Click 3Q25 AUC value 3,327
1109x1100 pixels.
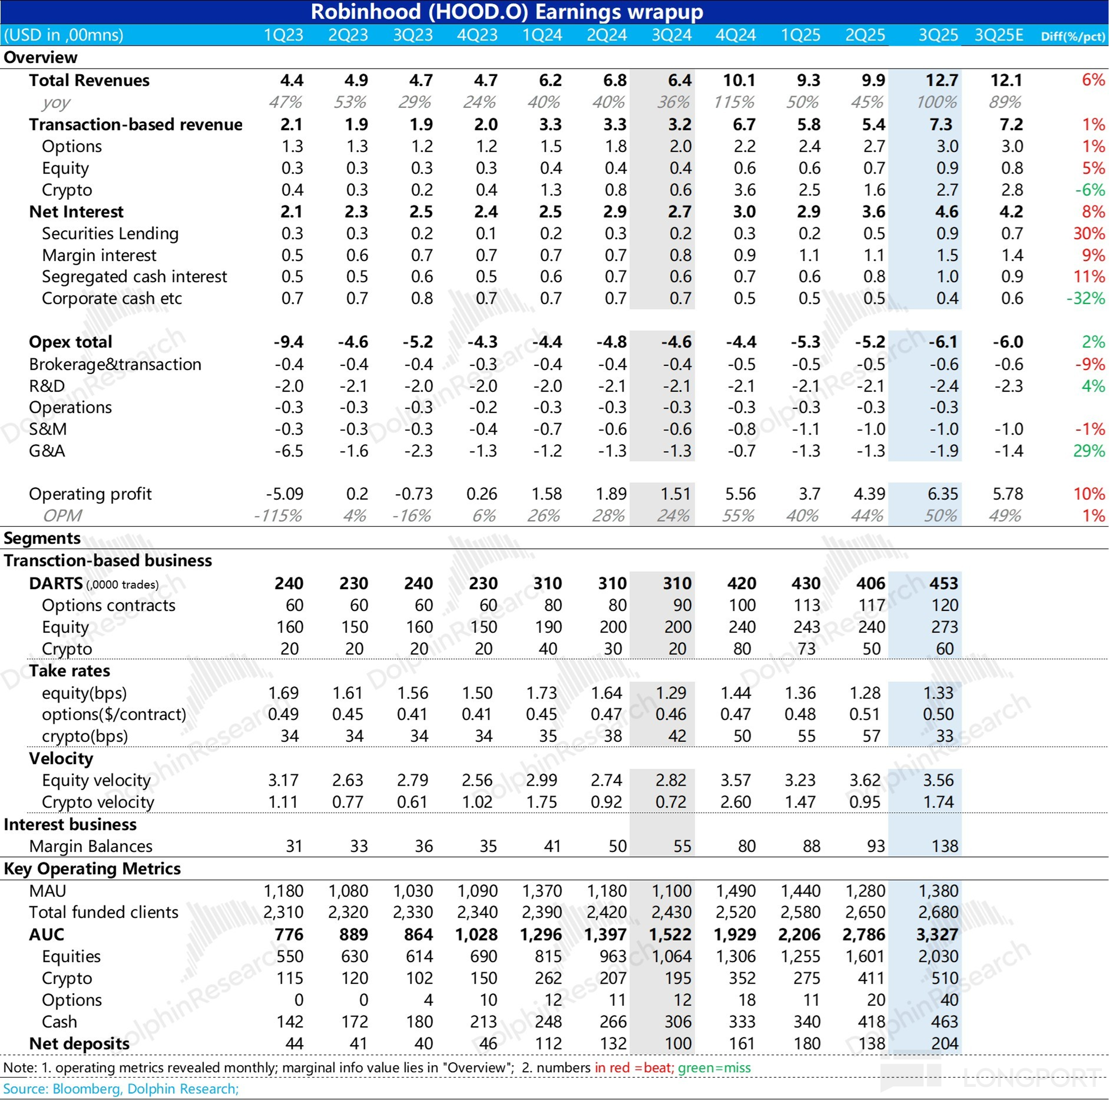[x=937, y=935]
